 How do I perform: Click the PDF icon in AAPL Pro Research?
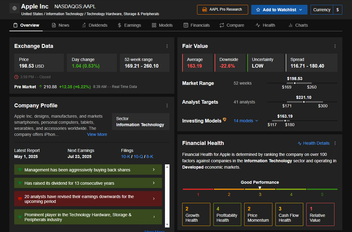click(205, 10)
